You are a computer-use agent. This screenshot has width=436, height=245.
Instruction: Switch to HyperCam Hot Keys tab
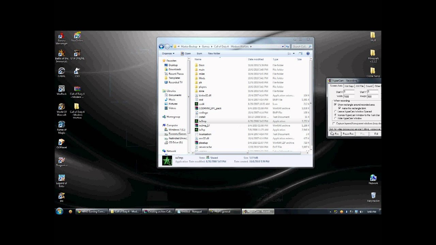pyautogui.click(x=349, y=86)
